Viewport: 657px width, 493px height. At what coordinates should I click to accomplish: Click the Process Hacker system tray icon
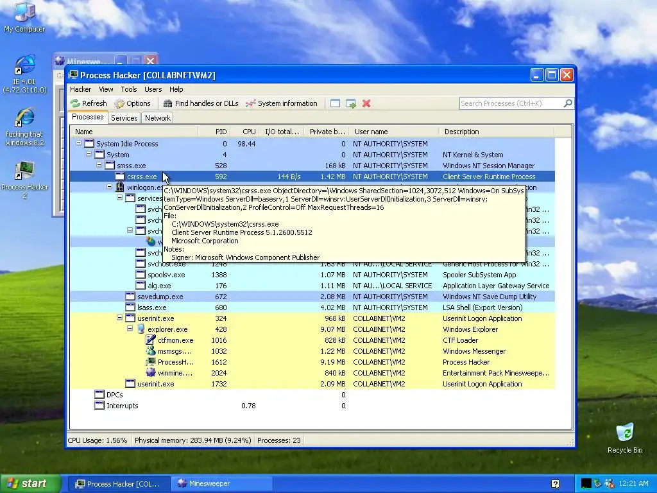coord(586,483)
